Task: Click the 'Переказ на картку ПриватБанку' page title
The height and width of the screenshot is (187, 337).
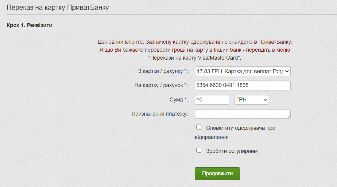Action: (58, 8)
